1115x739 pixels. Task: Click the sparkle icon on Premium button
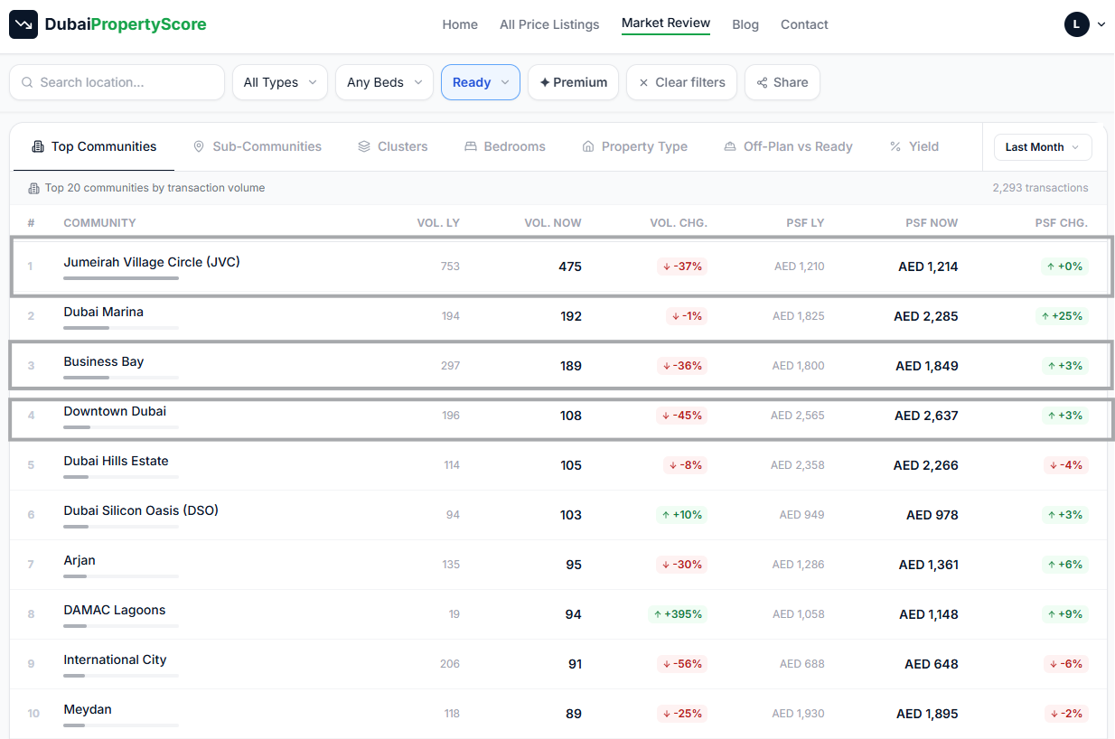point(545,82)
